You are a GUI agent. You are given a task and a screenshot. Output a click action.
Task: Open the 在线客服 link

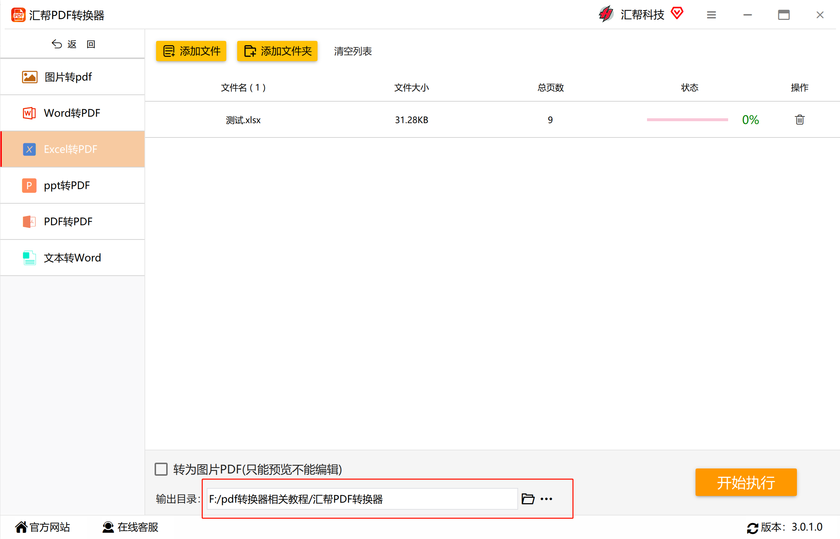point(138,527)
